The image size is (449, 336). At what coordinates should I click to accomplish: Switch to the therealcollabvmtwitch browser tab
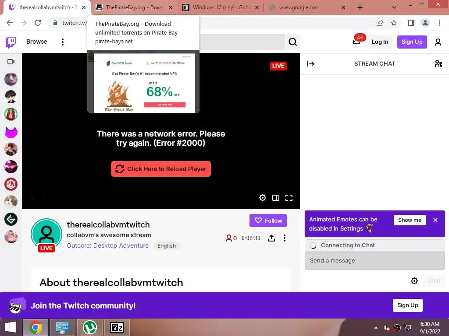45,7
